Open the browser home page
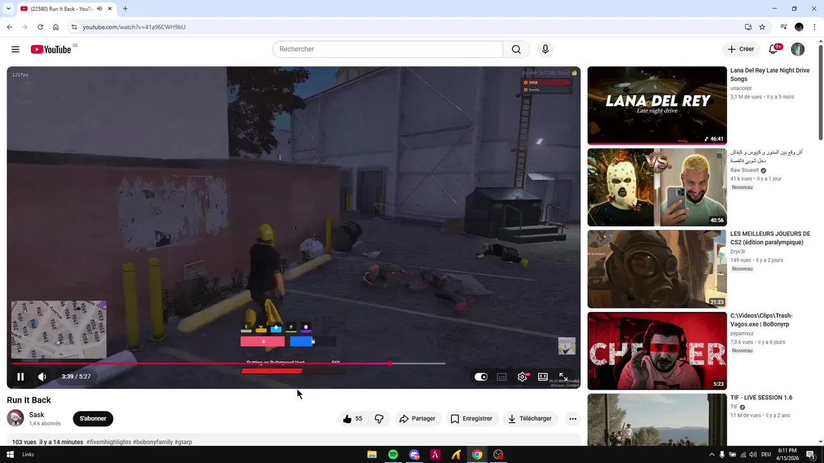The image size is (824, 463). 56,27
